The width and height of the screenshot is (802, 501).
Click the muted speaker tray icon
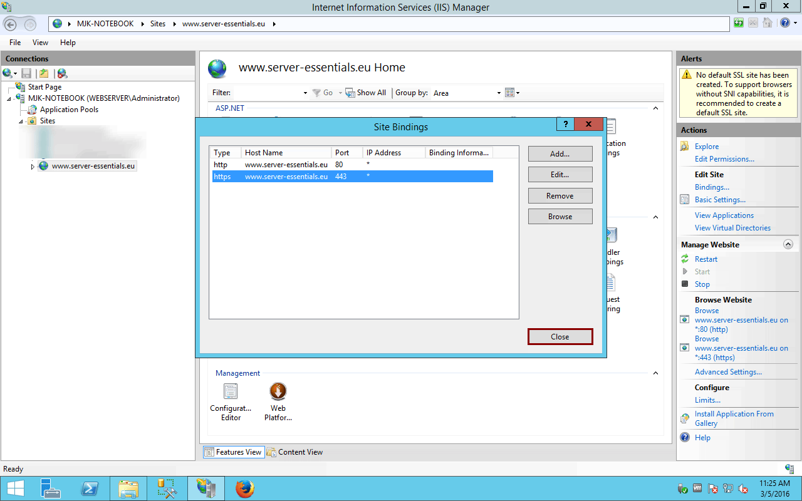pyautogui.click(x=743, y=488)
